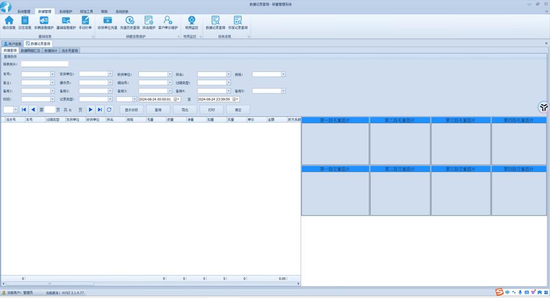Click the 查询 button
The image size is (550, 298).
coord(158,110)
